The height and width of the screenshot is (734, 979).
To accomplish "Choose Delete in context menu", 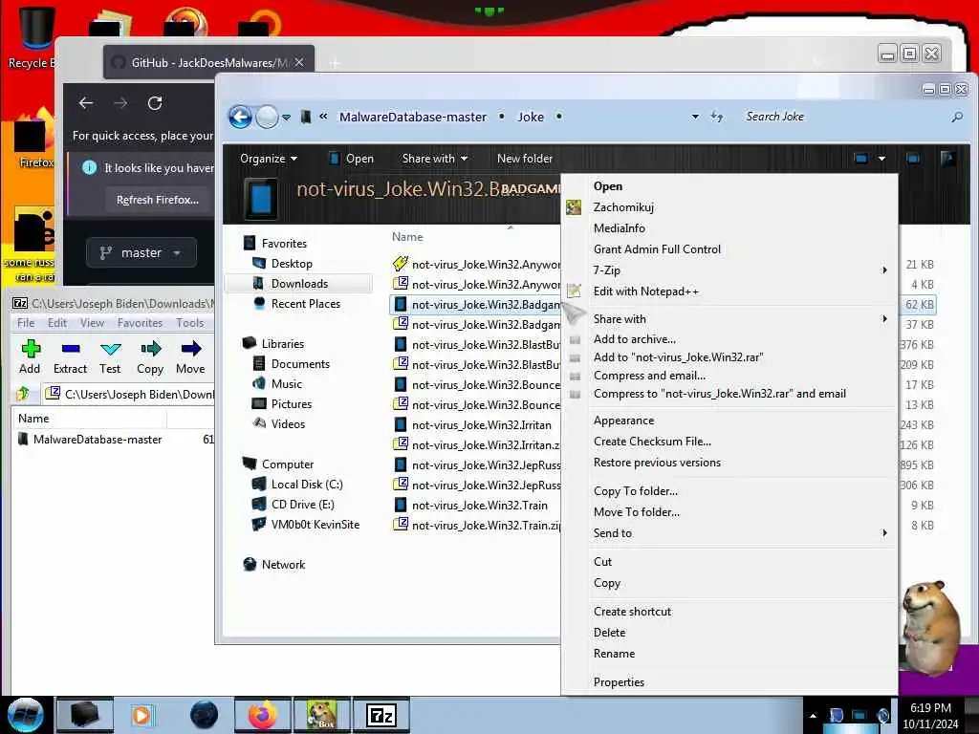I will pos(609,633).
